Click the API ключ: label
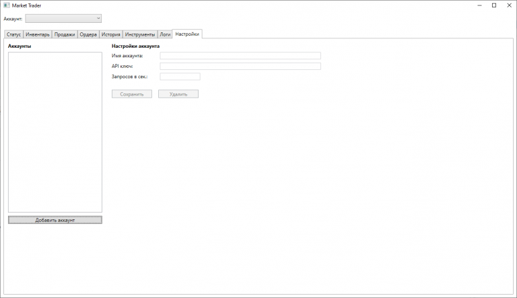This screenshot has height=298, width=517. point(123,66)
